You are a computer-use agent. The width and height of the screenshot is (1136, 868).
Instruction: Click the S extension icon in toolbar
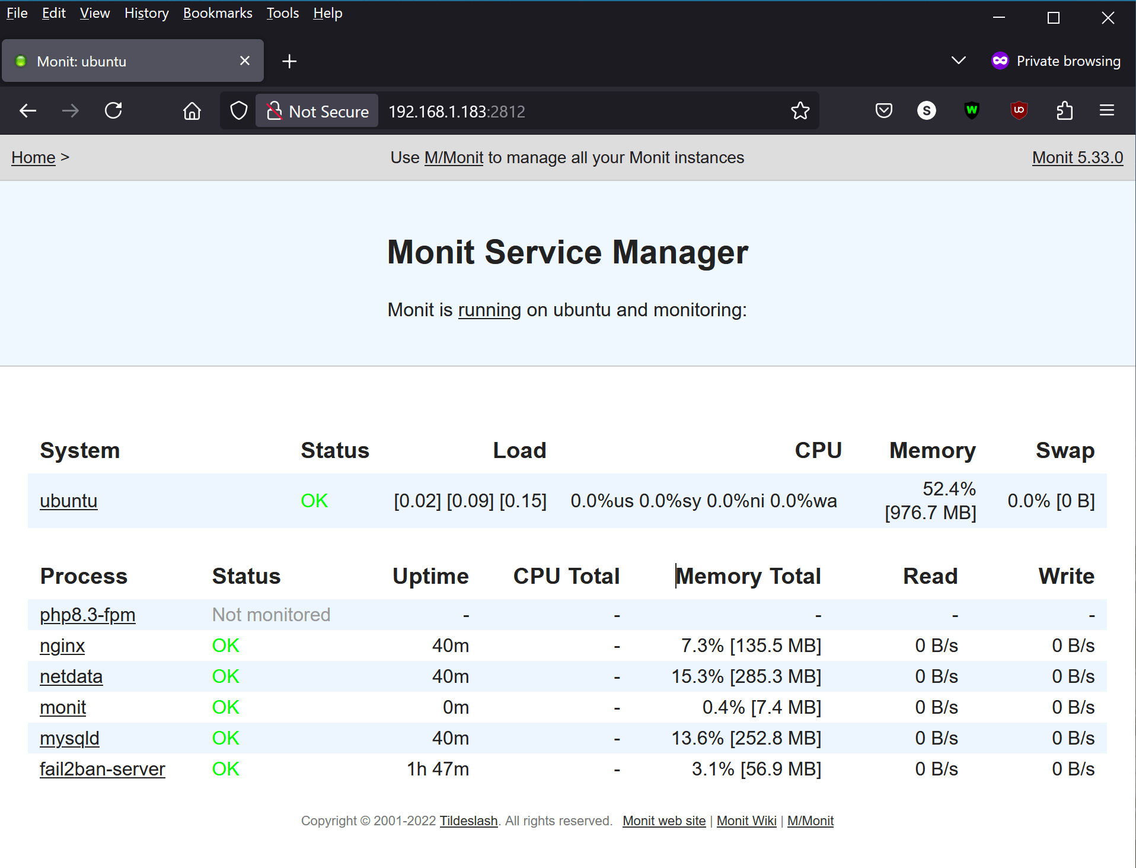(927, 110)
